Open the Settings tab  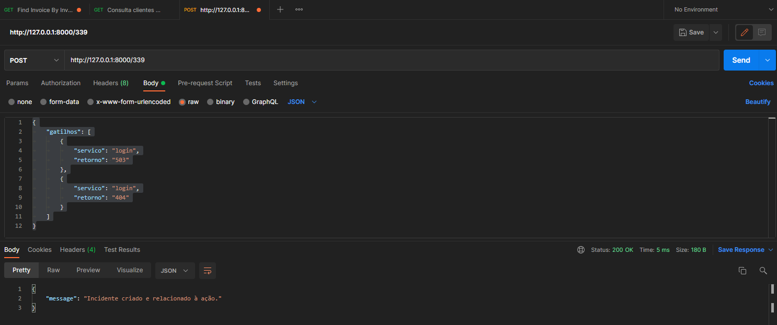click(285, 83)
